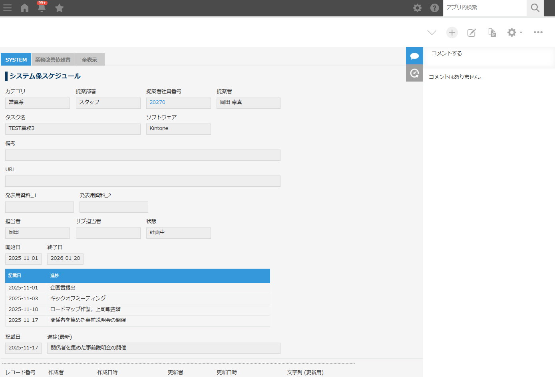Expand the app settings gear menu
555x377 pixels.
[x=514, y=32]
